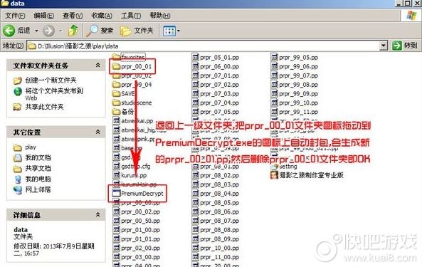The width and height of the screenshot is (422, 267).
Task: Select prpr_07_05.pp file
Action: (x=216, y=112)
